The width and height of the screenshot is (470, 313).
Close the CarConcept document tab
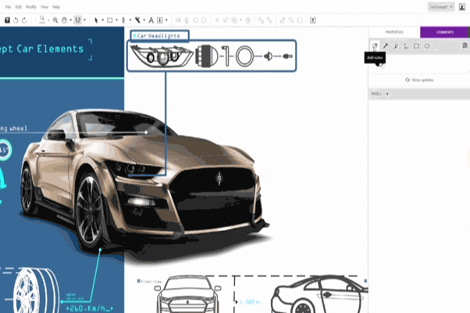coord(452,7)
